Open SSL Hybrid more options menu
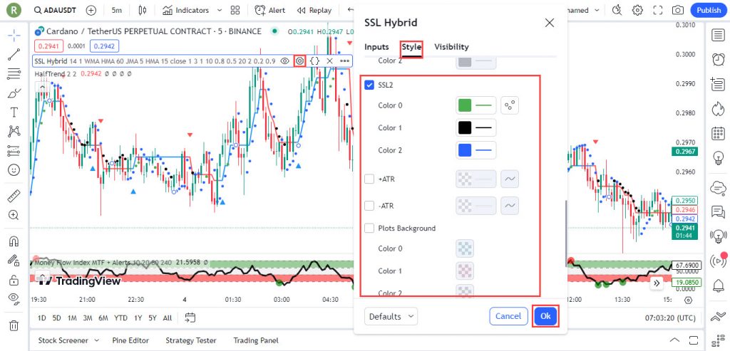This screenshot has width=730, height=351. (344, 61)
